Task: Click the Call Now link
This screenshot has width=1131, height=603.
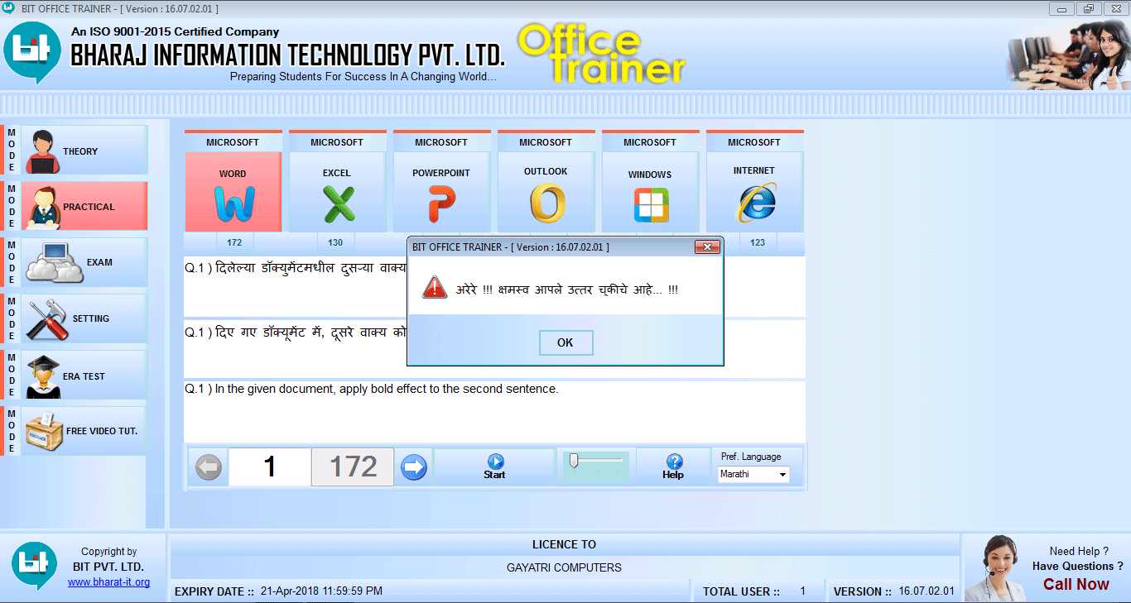Action: click(1076, 584)
